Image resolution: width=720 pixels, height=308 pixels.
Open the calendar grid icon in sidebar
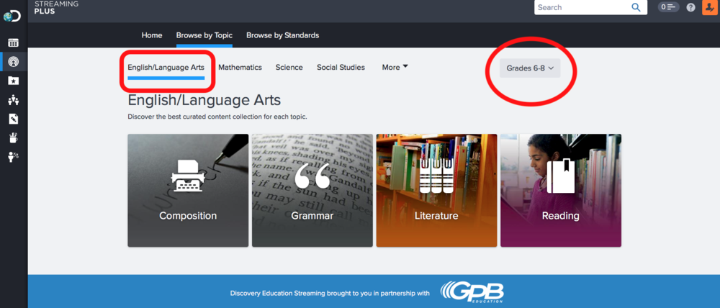click(13, 42)
